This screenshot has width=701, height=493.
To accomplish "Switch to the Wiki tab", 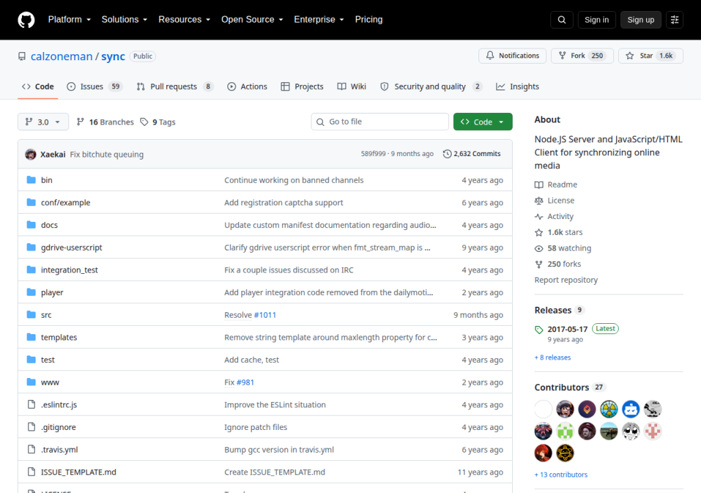I will (x=352, y=86).
